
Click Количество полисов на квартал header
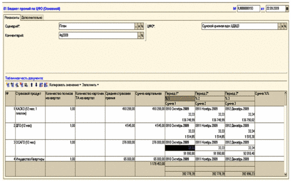tap(60, 99)
